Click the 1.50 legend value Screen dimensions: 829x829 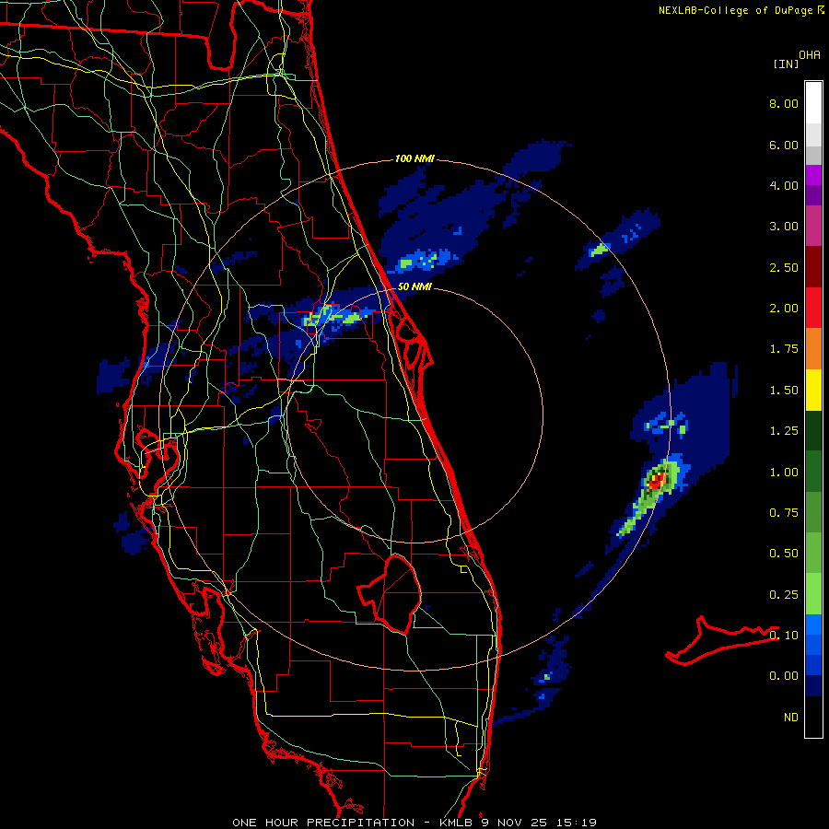coord(784,391)
